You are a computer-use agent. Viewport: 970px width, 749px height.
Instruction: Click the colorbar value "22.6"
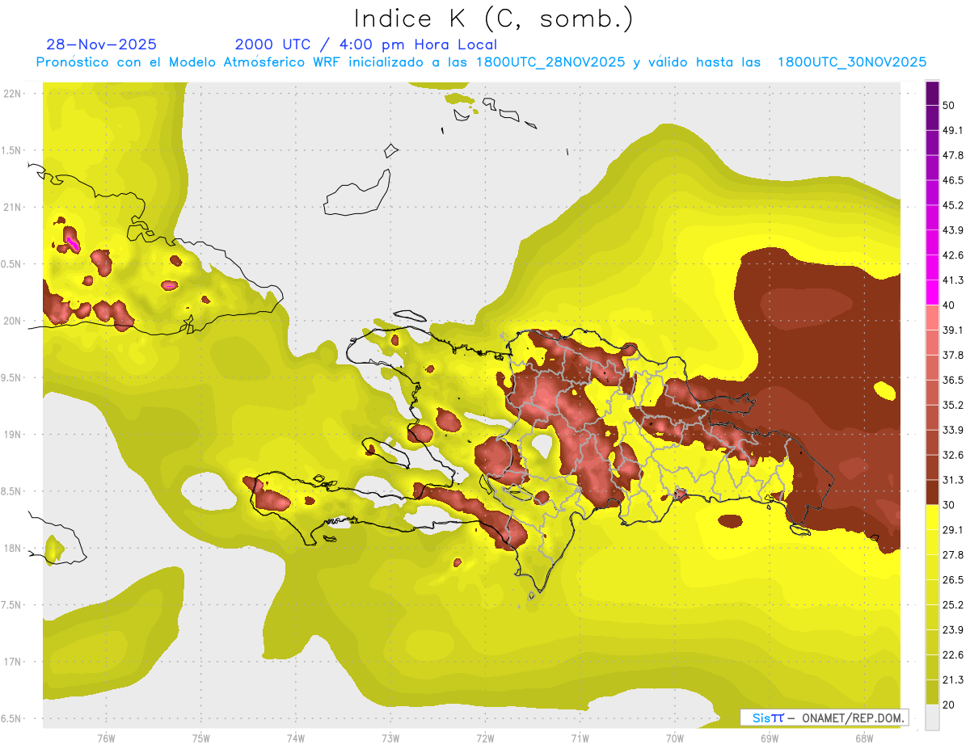click(953, 654)
